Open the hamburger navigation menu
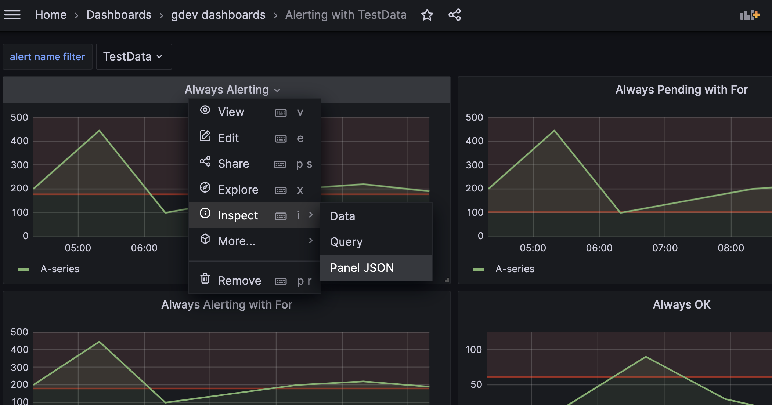 pos(12,15)
